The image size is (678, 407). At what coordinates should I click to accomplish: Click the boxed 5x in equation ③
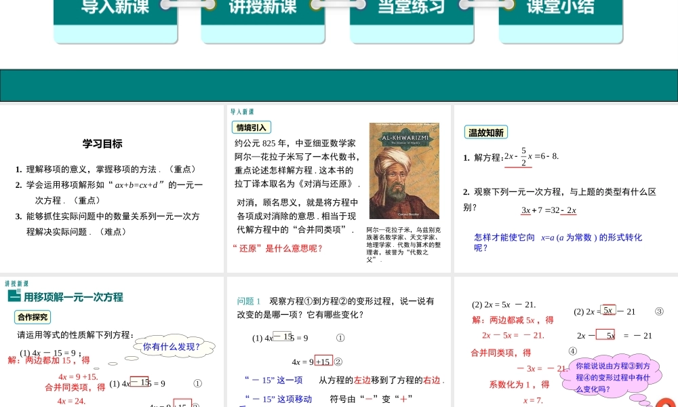pos(608,310)
